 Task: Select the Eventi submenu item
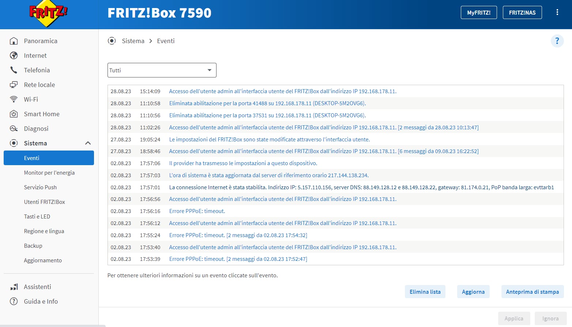tap(49, 158)
